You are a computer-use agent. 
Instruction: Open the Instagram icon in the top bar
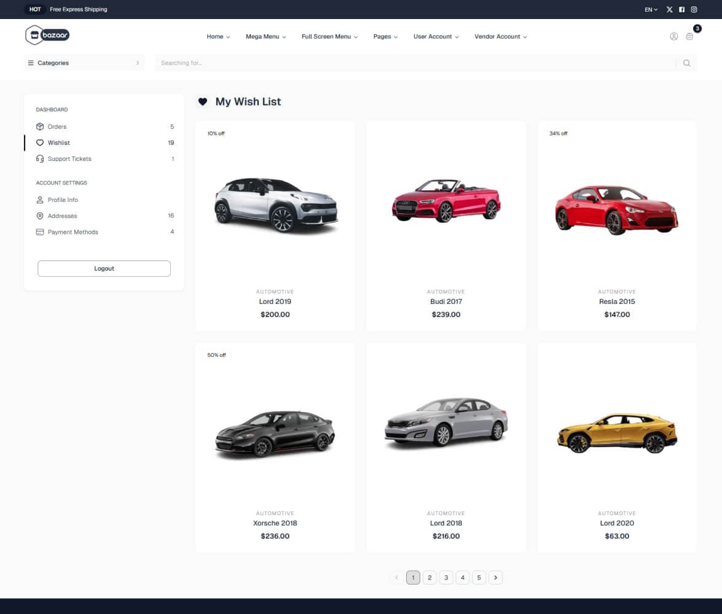tap(694, 9)
